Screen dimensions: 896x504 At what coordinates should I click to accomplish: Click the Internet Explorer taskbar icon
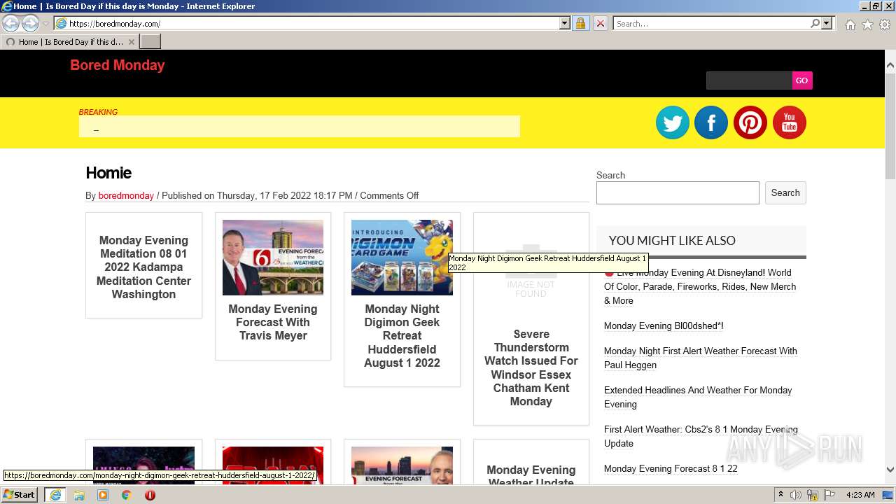point(55,495)
